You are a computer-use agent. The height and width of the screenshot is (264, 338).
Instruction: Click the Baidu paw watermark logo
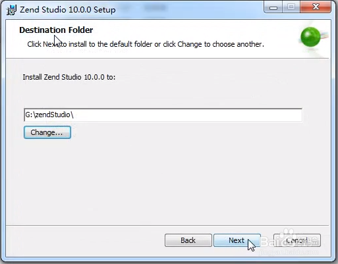pyautogui.click(x=288, y=234)
